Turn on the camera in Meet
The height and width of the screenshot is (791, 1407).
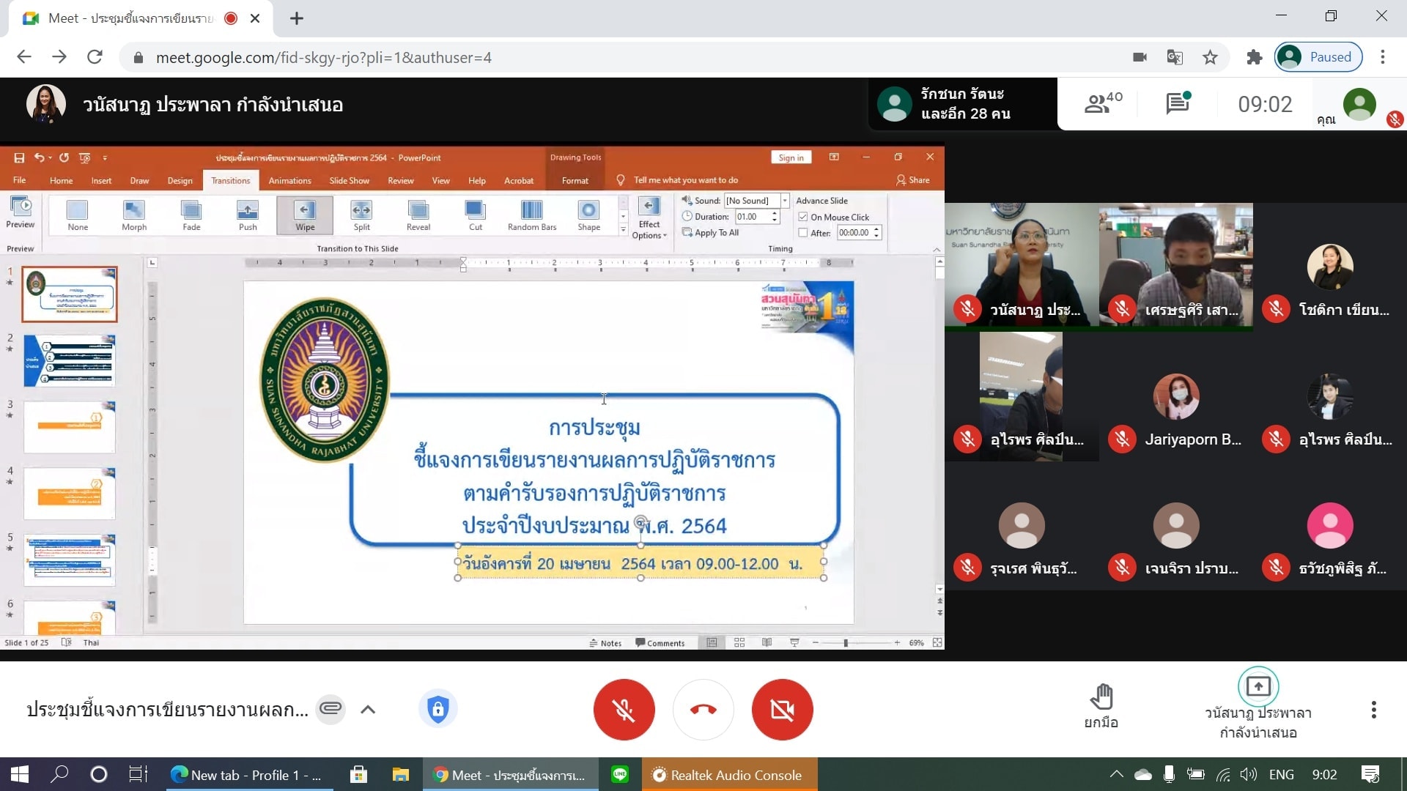click(x=782, y=709)
